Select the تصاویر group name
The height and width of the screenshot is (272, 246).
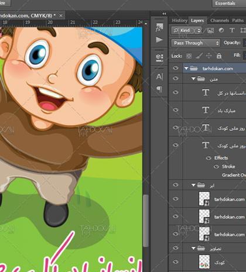click(x=216, y=249)
